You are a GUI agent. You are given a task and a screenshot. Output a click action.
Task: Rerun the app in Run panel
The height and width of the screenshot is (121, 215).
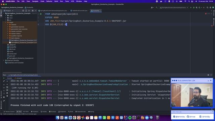pyautogui.click(x=4, y=78)
